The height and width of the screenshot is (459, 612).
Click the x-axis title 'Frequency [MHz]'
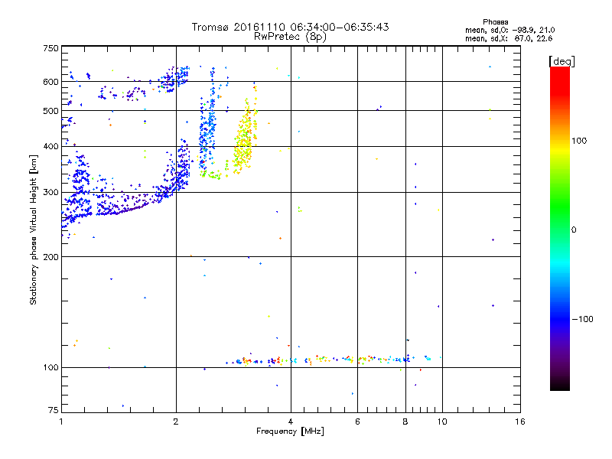pyautogui.click(x=290, y=431)
